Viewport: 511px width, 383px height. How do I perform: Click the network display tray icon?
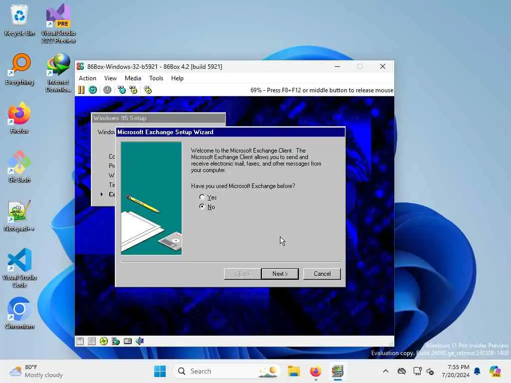tap(417, 371)
